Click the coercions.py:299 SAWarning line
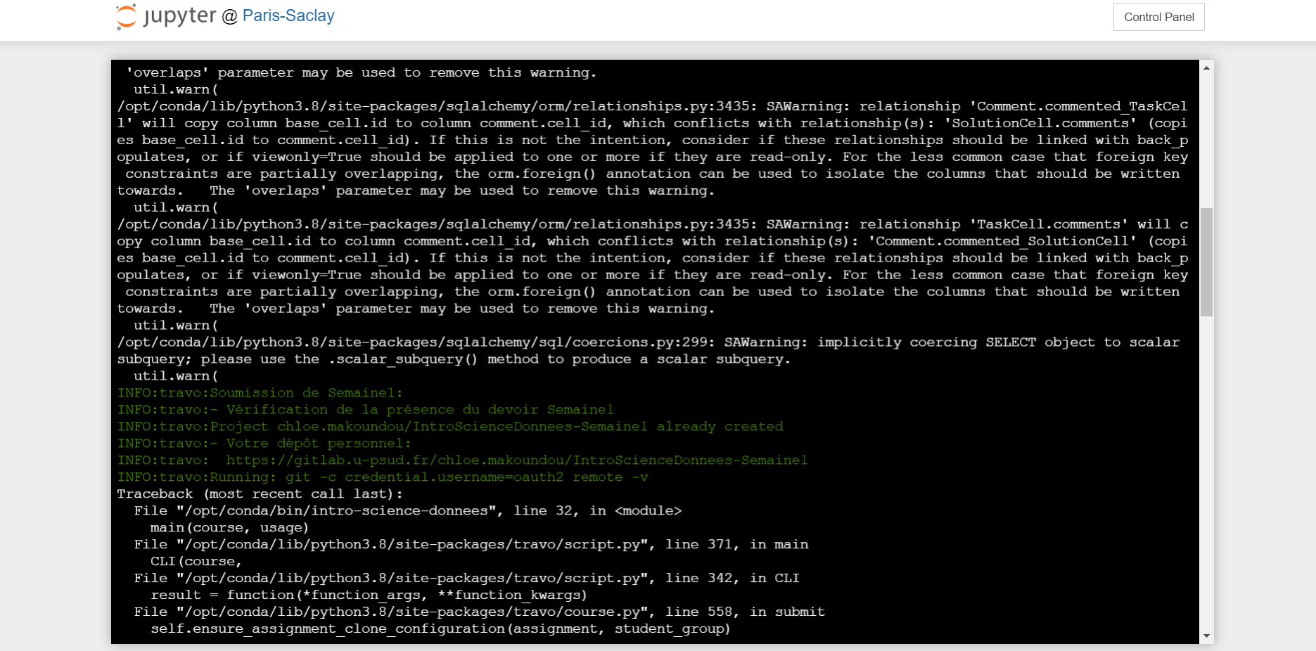The height and width of the screenshot is (651, 1316). (649, 342)
